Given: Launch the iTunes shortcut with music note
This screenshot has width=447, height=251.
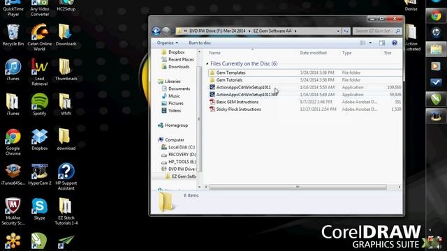Looking at the screenshot, I should click(x=13, y=70).
